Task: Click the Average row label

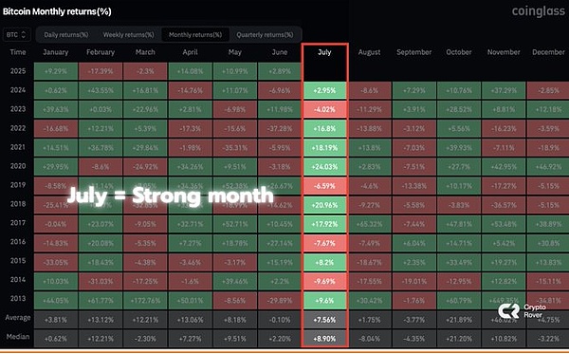Action: (x=18, y=318)
